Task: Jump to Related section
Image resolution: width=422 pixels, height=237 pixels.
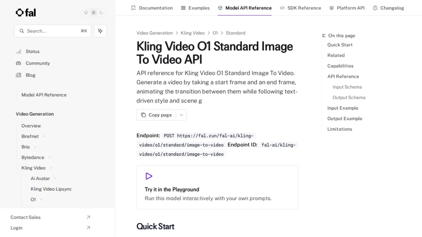Action: [x=336, y=55]
